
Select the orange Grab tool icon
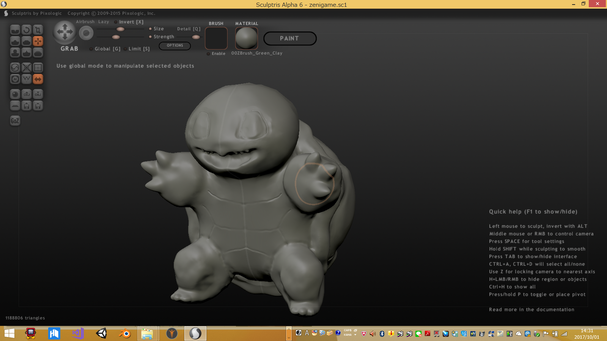click(38, 41)
